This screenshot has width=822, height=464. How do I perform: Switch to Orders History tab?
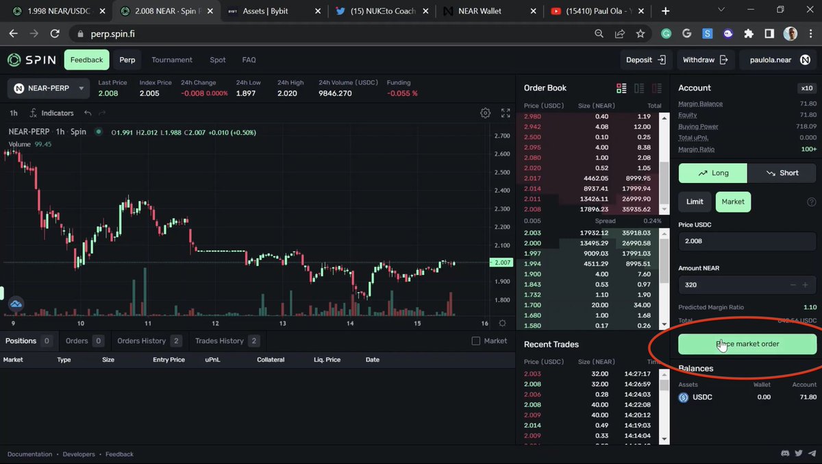[x=149, y=341]
